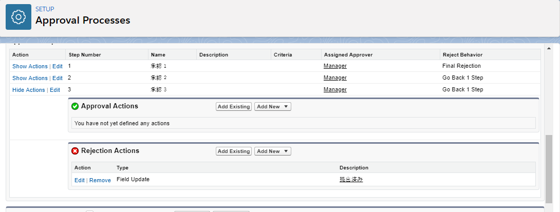This screenshot has height=212, width=560.
Task: Show actions for approval step 2
Action: click(30, 78)
